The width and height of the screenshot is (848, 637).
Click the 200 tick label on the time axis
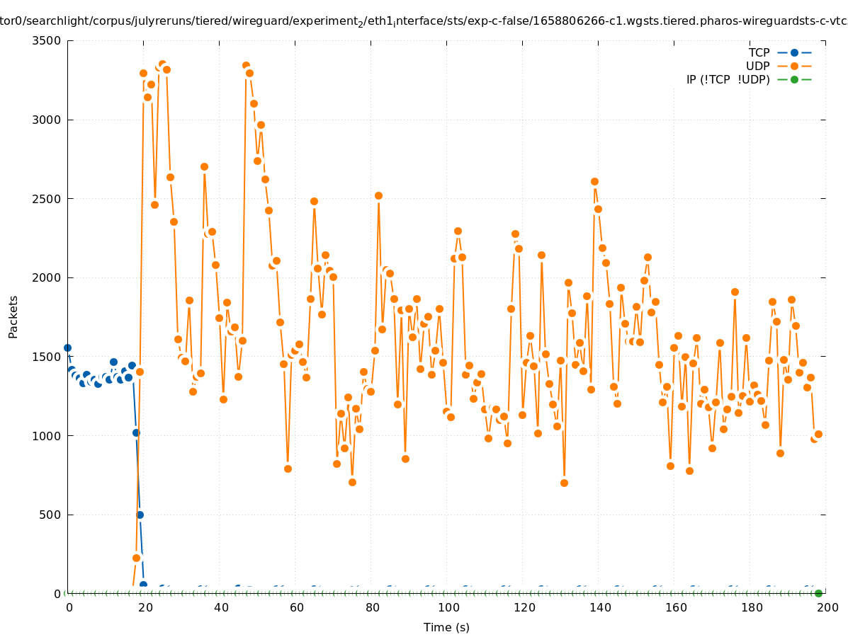pyautogui.click(x=827, y=607)
